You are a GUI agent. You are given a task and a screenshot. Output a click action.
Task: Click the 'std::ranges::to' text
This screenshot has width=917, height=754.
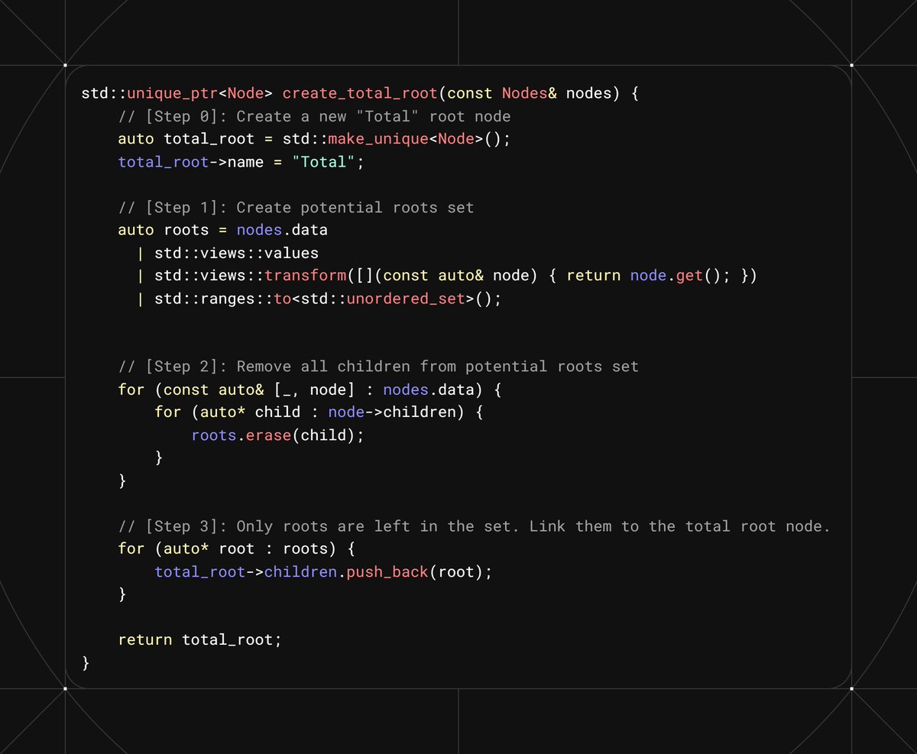(223, 298)
